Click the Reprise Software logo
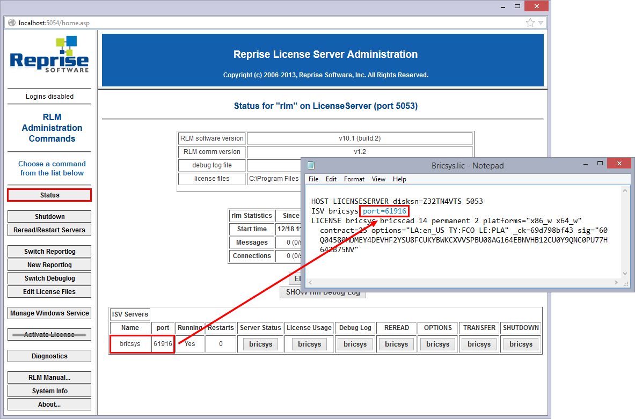This screenshot has height=419, width=635. [x=49, y=54]
